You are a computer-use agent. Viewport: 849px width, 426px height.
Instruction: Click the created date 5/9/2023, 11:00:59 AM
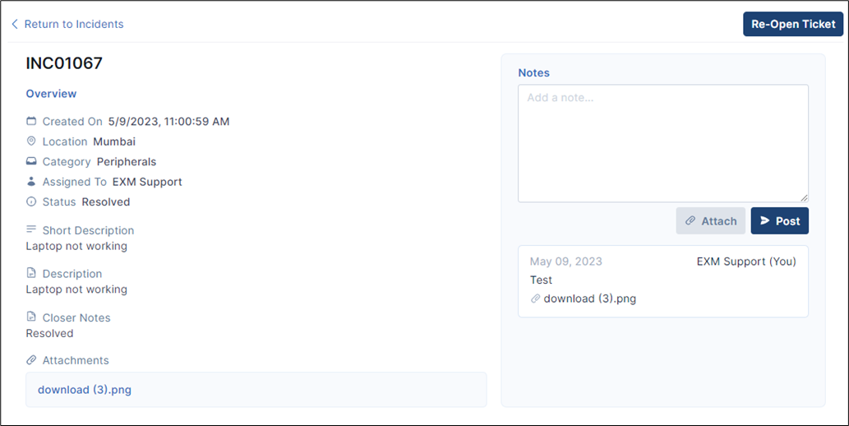pyautogui.click(x=169, y=122)
